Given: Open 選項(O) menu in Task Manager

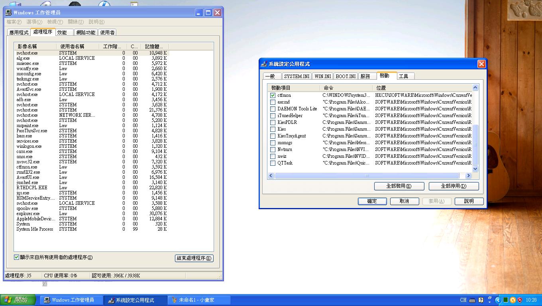Looking at the screenshot, I should point(34,22).
